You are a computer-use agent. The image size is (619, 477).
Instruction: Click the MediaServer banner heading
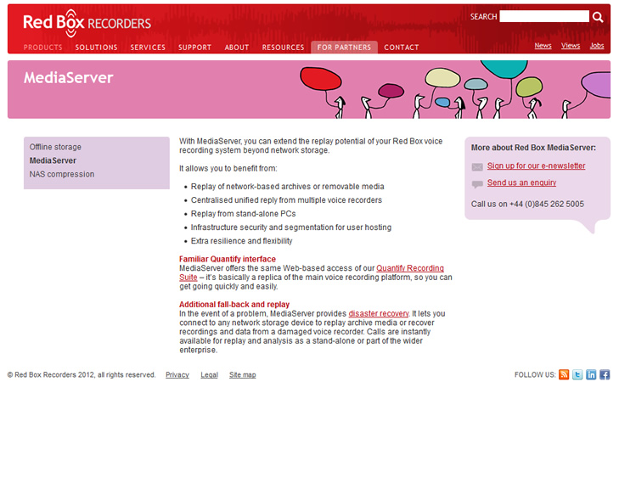click(68, 78)
